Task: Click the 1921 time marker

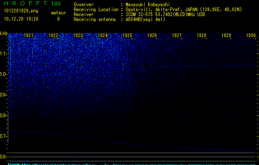Action: 28,35
